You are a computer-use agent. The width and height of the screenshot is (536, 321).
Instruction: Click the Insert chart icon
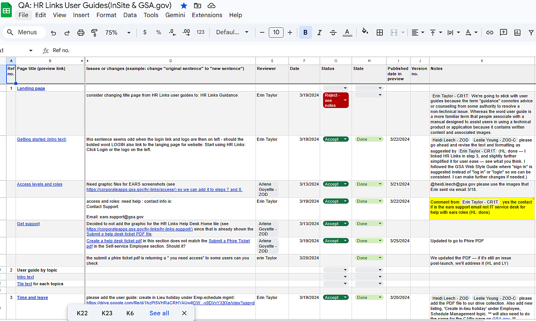tap(517, 32)
